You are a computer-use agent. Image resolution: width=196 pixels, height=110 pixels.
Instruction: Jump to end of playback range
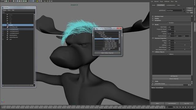[194, 107]
